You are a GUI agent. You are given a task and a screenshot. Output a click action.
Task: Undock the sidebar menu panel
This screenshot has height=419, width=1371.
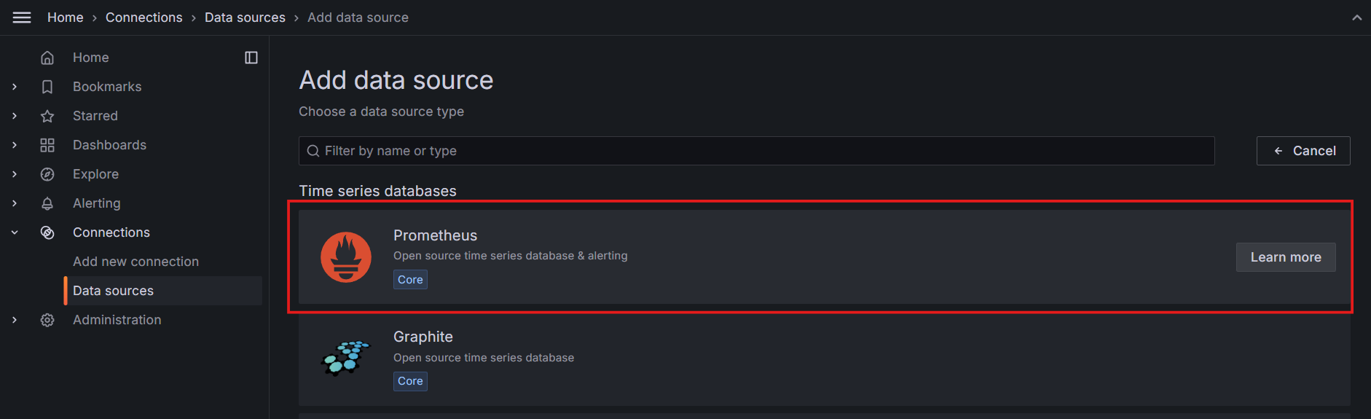[251, 58]
